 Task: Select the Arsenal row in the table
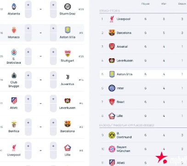click(143, 47)
